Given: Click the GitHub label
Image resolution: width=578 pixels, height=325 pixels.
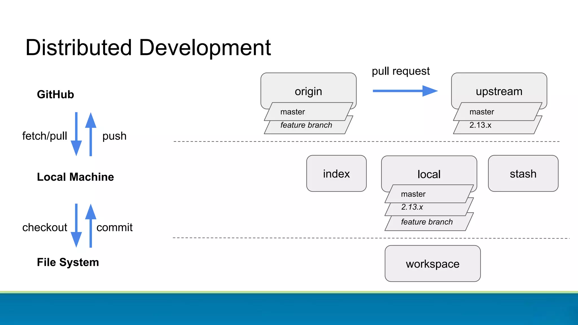Looking at the screenshot, I should tap(55, 95).
